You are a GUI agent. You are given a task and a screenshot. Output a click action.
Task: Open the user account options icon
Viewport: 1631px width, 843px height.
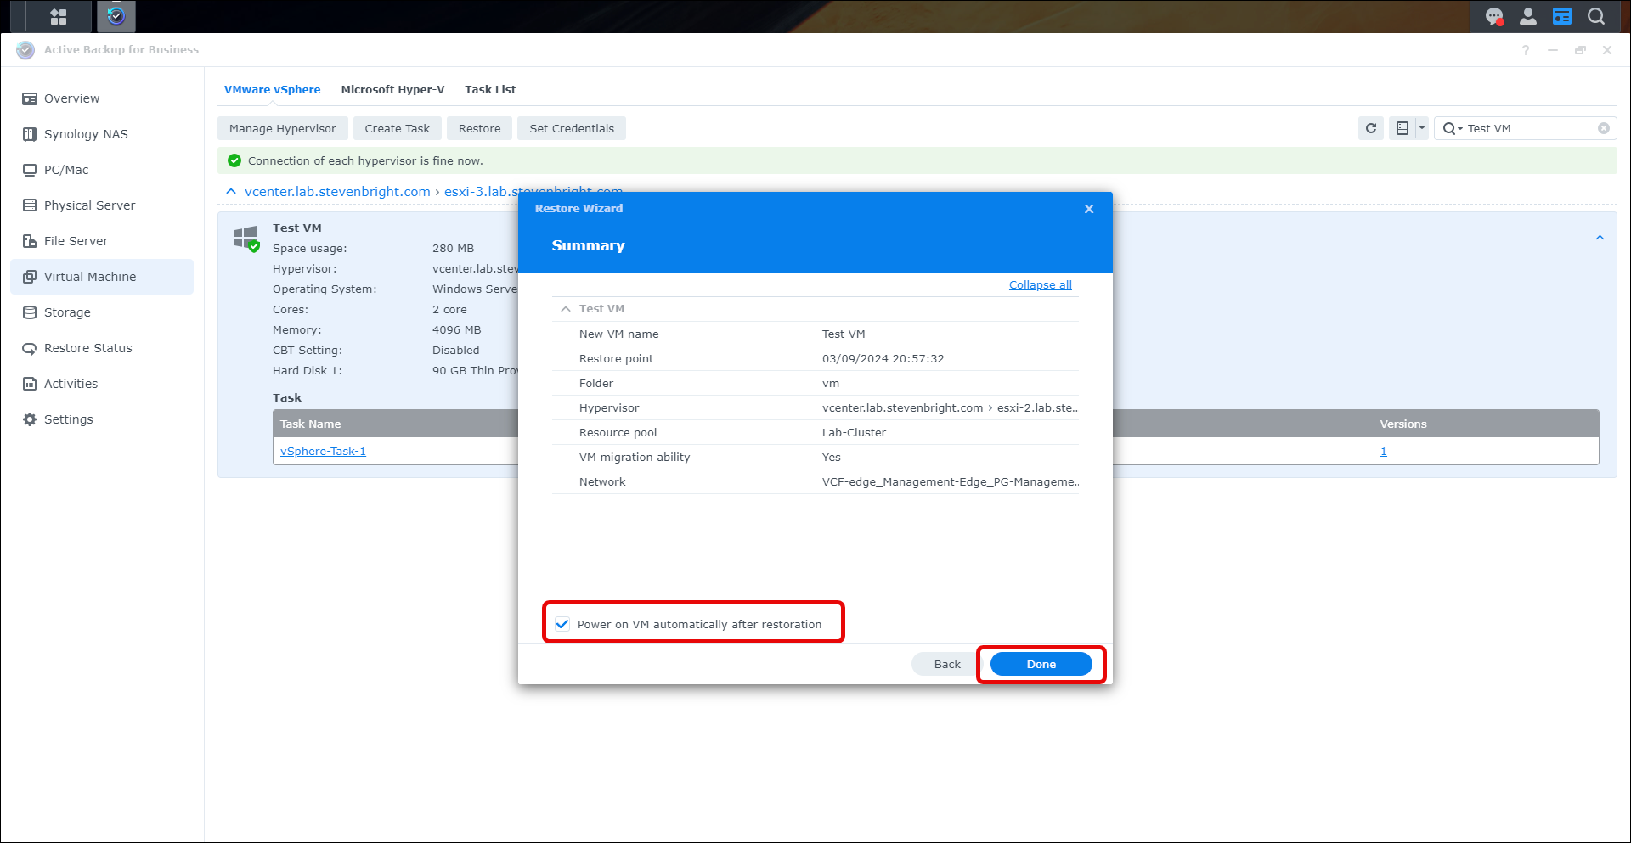coord(1527,16)
